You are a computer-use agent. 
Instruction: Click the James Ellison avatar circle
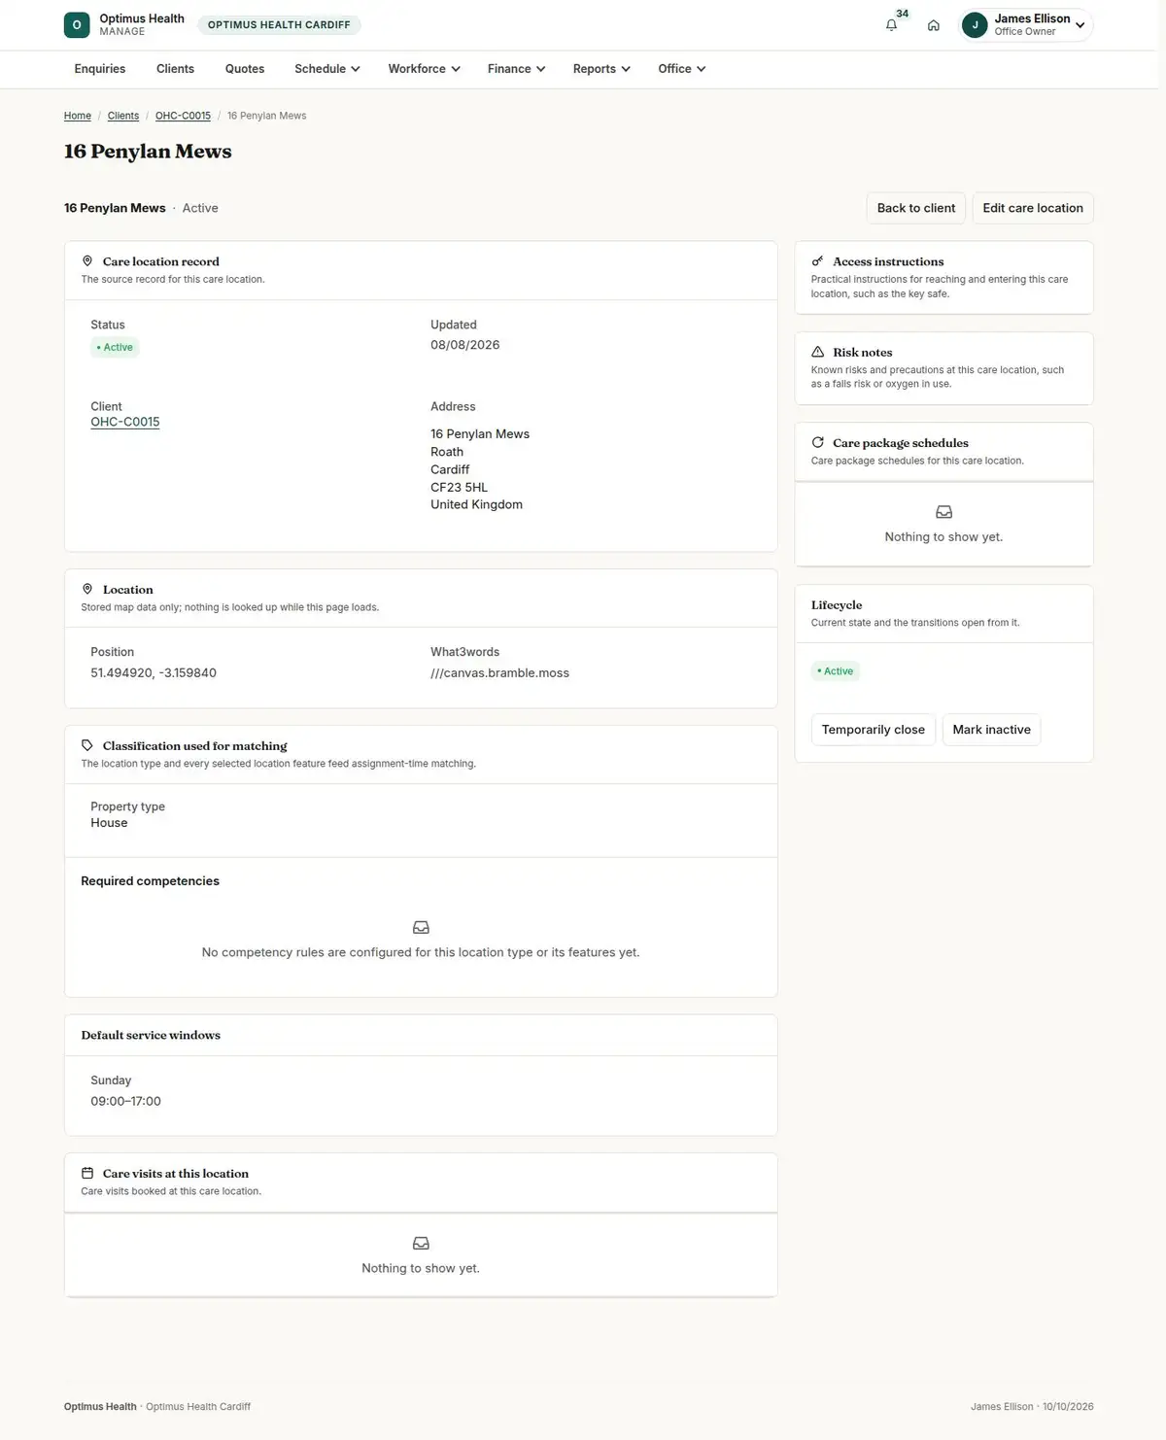(975, 25)
